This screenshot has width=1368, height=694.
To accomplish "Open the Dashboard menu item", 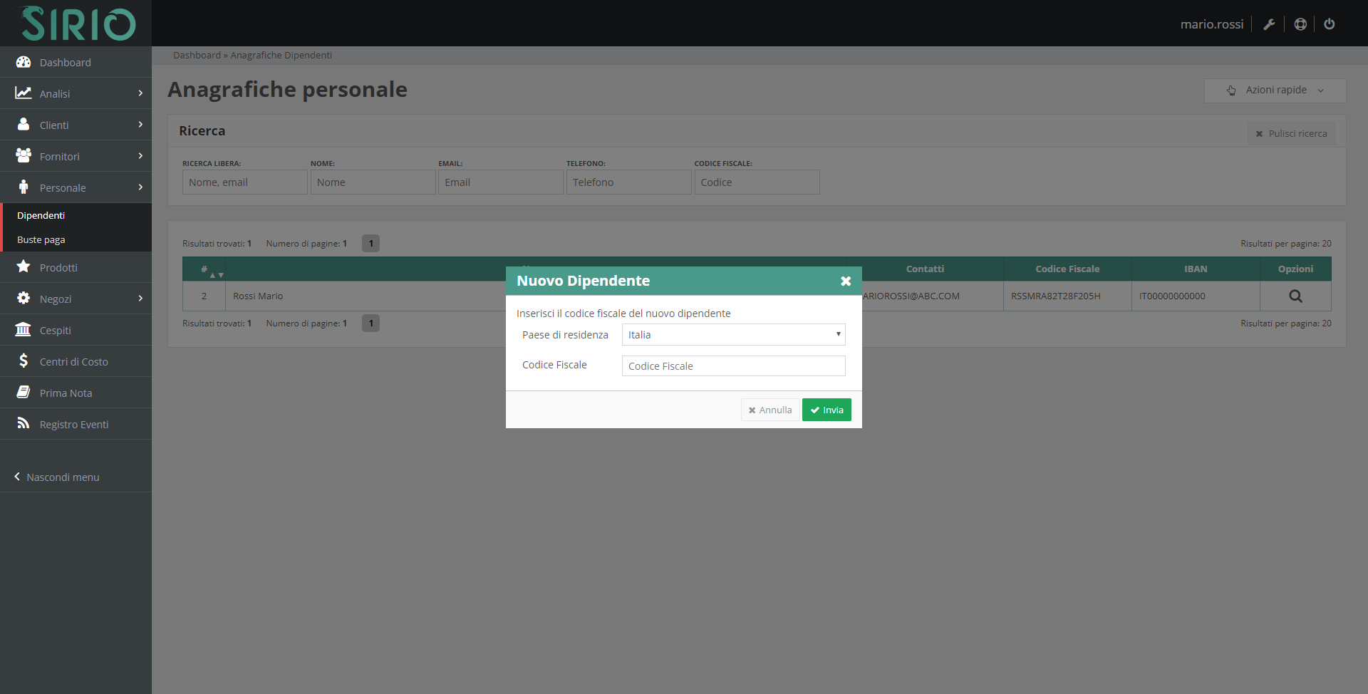I will click(76, 62).
